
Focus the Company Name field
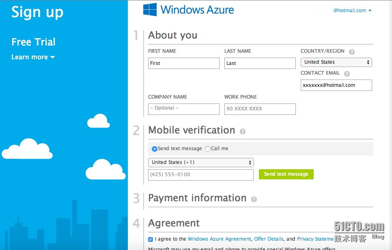pyautogui.click(x=184, y=109)
